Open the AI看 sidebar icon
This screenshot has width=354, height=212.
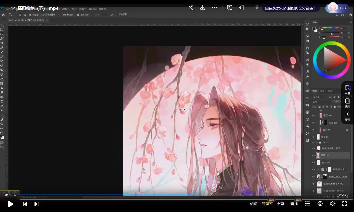(348, 89)
